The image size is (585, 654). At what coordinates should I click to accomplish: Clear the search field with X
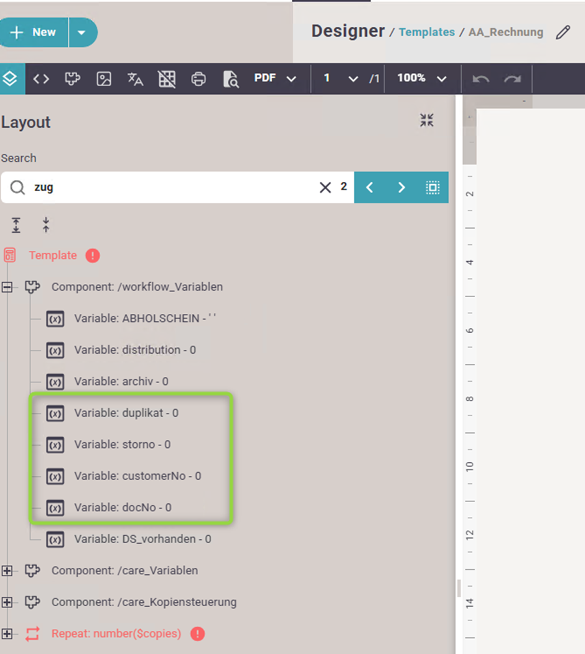(325, 187)
